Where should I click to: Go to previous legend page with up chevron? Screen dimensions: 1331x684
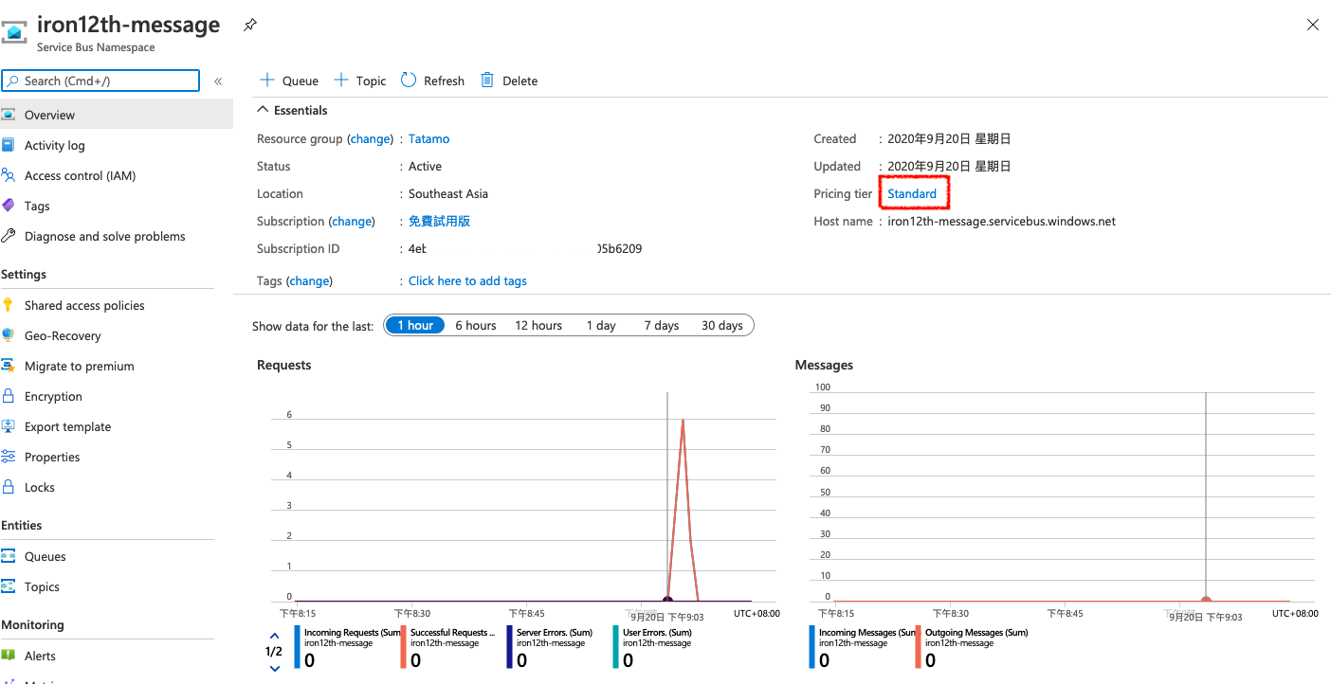point(275,636)
